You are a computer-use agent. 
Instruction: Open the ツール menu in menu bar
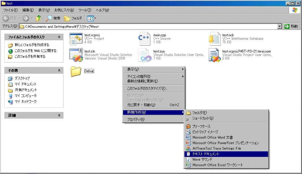pyautogui.click(x=84, y=10)
